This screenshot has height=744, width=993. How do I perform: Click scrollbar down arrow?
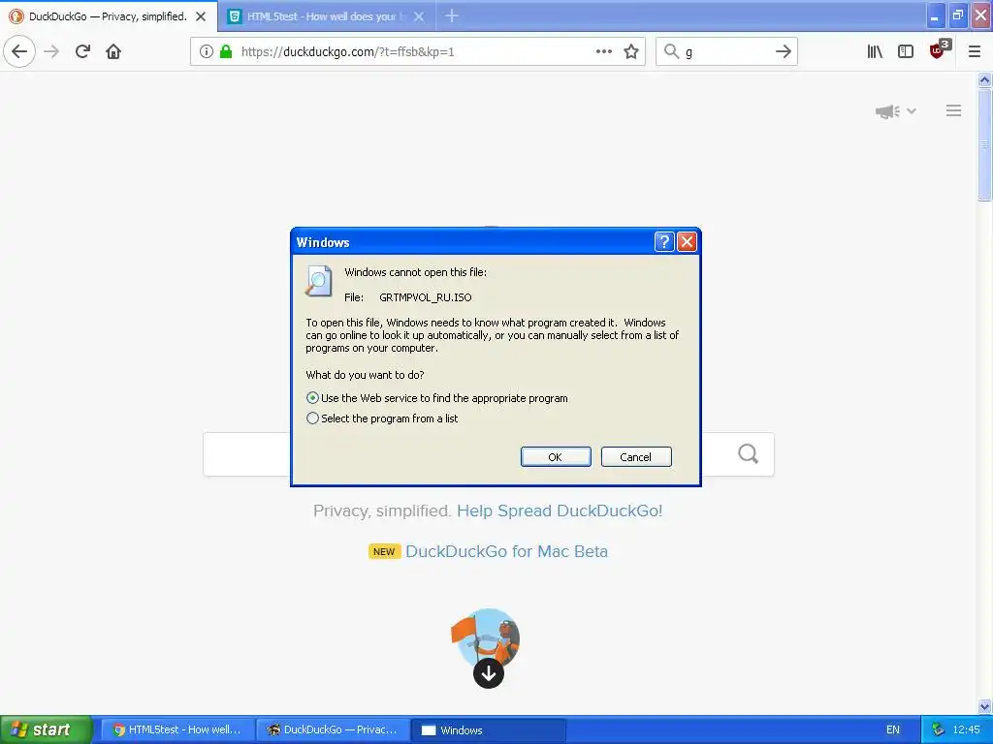pos(984,706)
